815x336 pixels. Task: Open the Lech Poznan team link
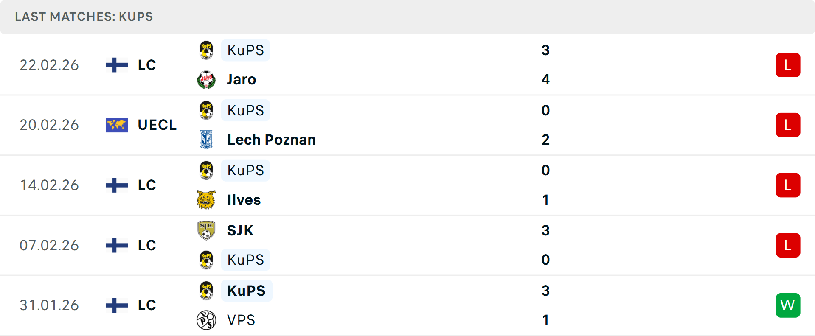[271, 140]
